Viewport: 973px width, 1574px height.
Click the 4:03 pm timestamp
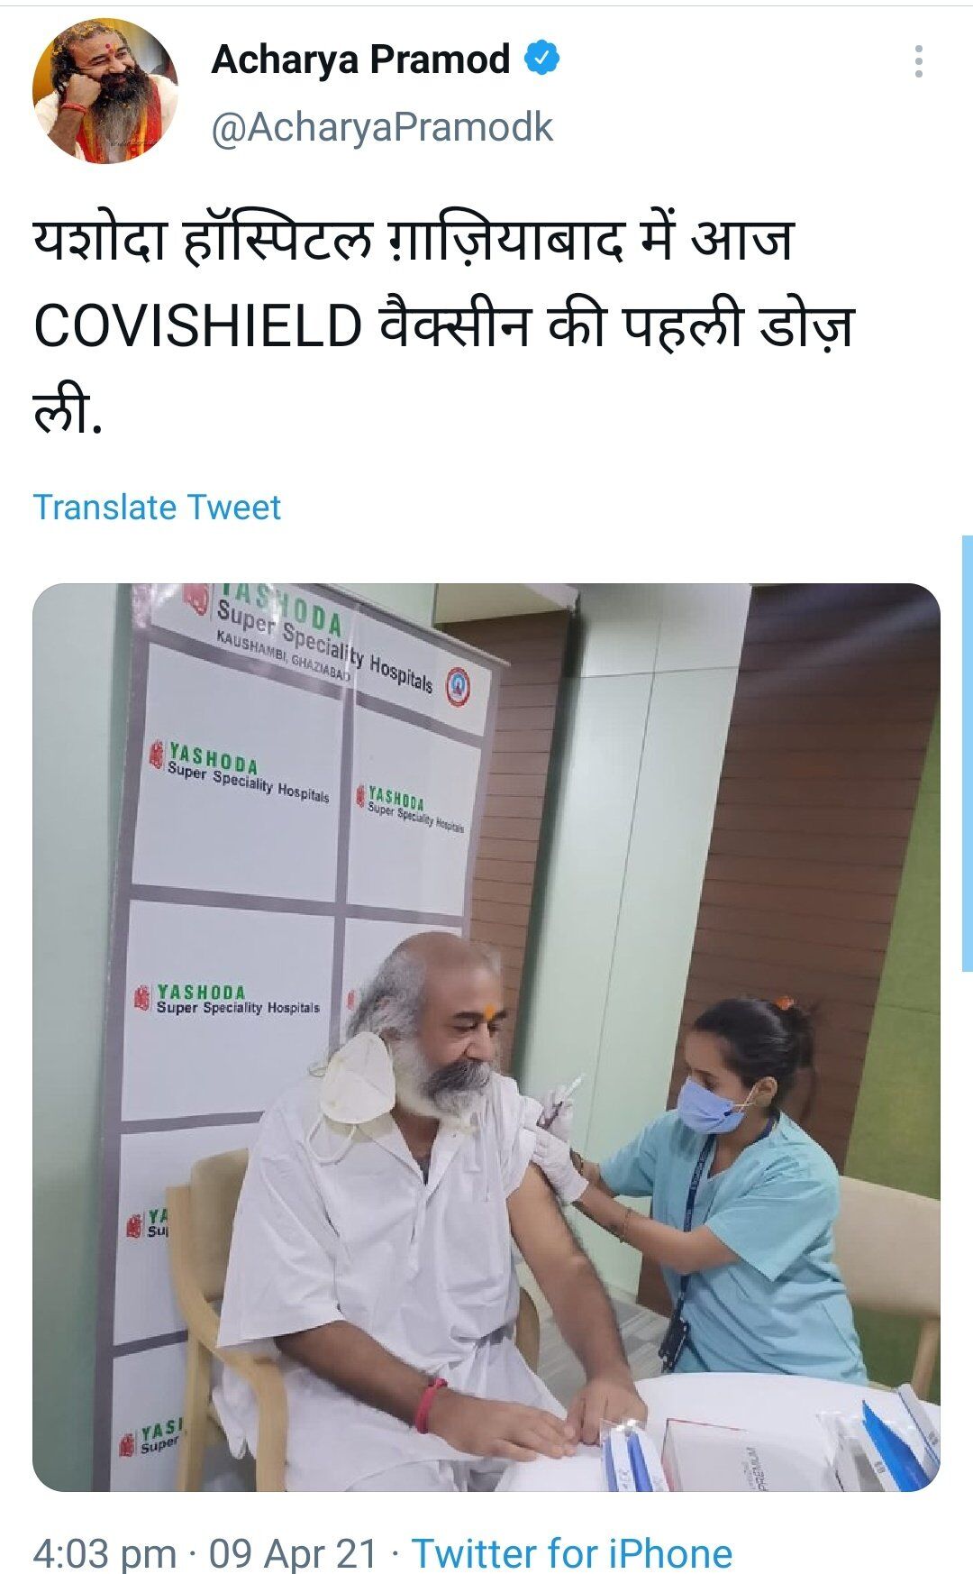(x=105, y=1553)
